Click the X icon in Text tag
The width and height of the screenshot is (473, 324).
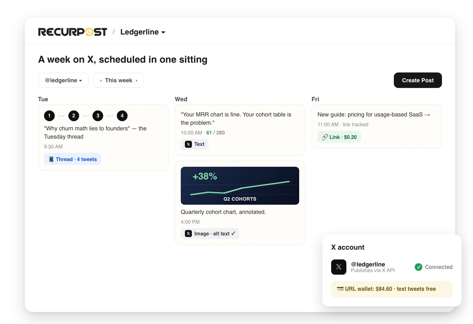coord(188,144)
